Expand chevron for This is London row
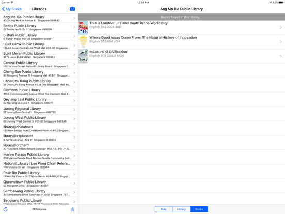Viewport: 285px width, 214px height. (281, 27)
